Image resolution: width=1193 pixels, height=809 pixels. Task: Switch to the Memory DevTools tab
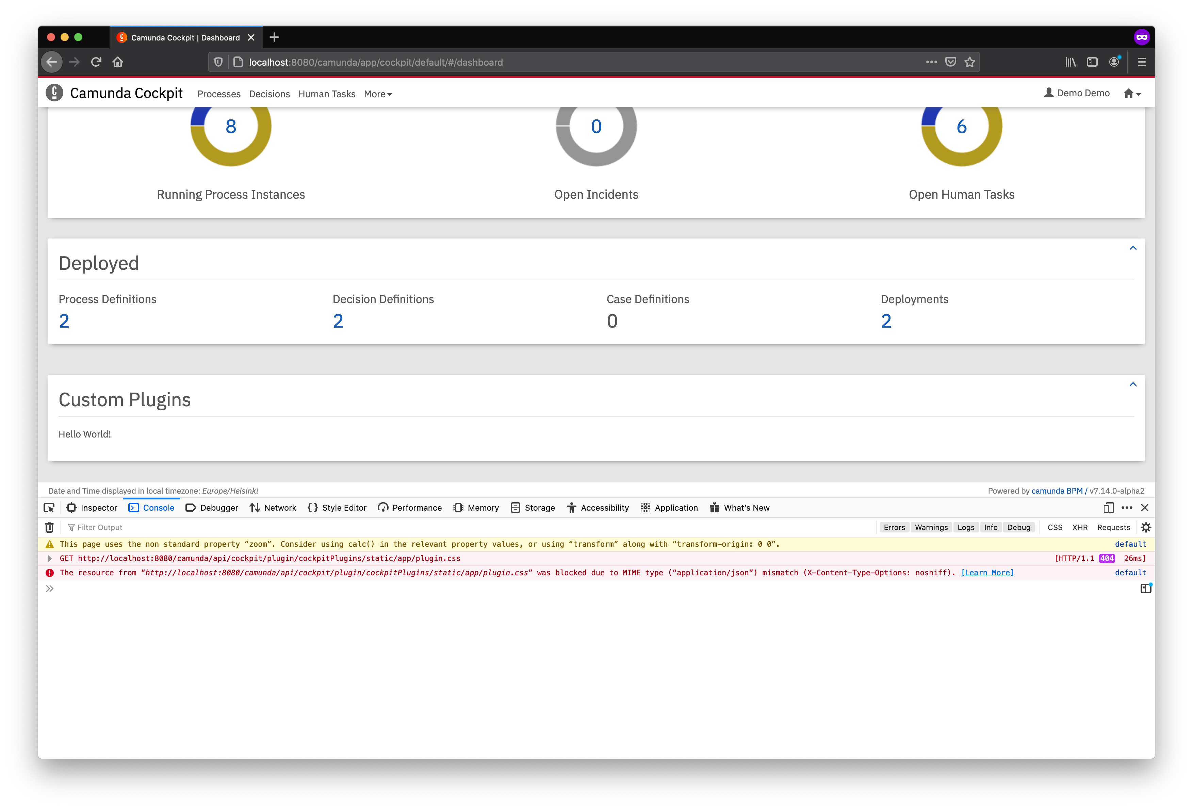pyautogui.click(x=476, y=508)
